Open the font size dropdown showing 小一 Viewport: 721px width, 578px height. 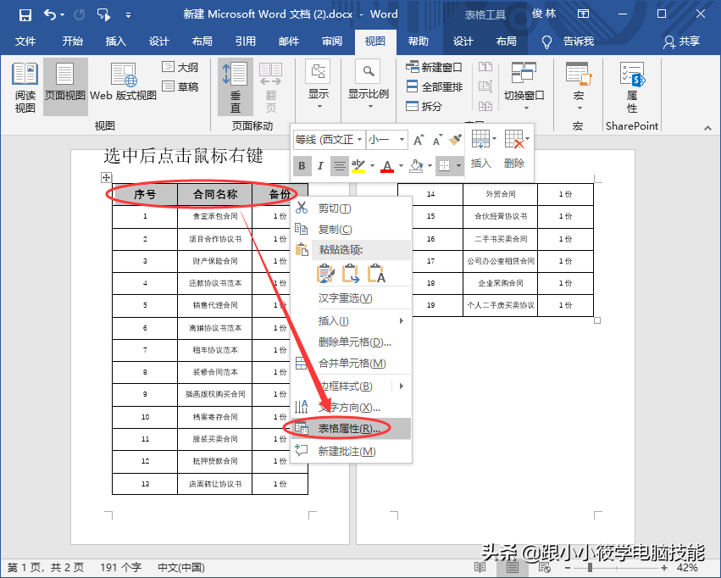pos(402,139)
